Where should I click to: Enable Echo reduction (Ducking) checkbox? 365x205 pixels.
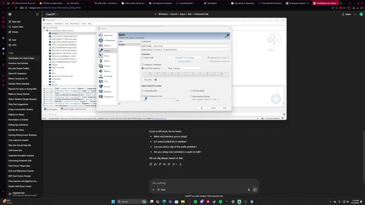tap(191, 96)
